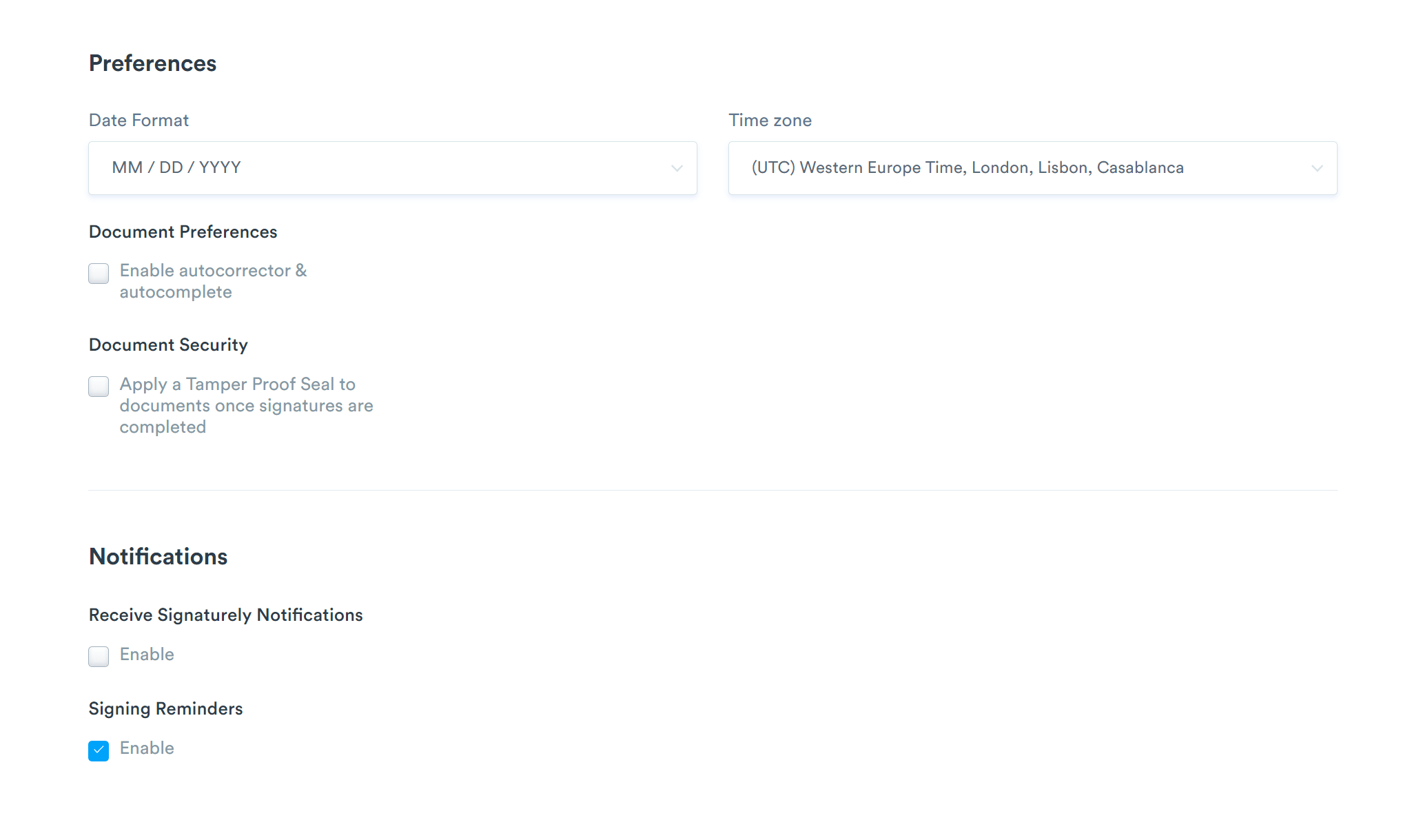
Task: Click the Notifications section heading
Action: pos(158,557)
